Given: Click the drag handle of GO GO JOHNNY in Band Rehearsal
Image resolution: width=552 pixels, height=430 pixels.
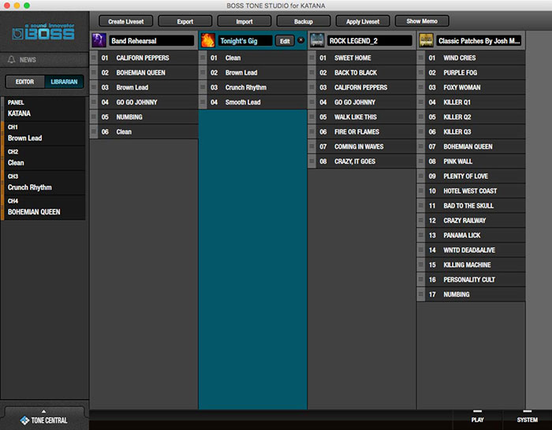Looking at the screenshot, I should tap(94, 102).
